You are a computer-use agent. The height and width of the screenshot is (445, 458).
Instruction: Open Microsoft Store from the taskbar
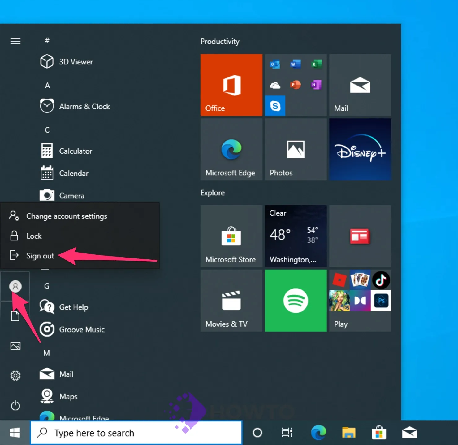[379, 433]
